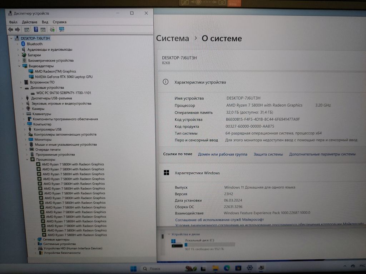366x274 pixels.
Task: Click the Device Manager icon on the taskbar
Action: pos(261,268)
